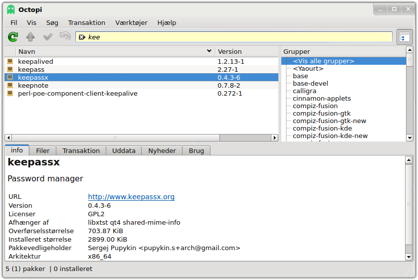Clear the search field via its X icon
The height and width of the screenshot is (280, 418).
[x=82, y=37]
